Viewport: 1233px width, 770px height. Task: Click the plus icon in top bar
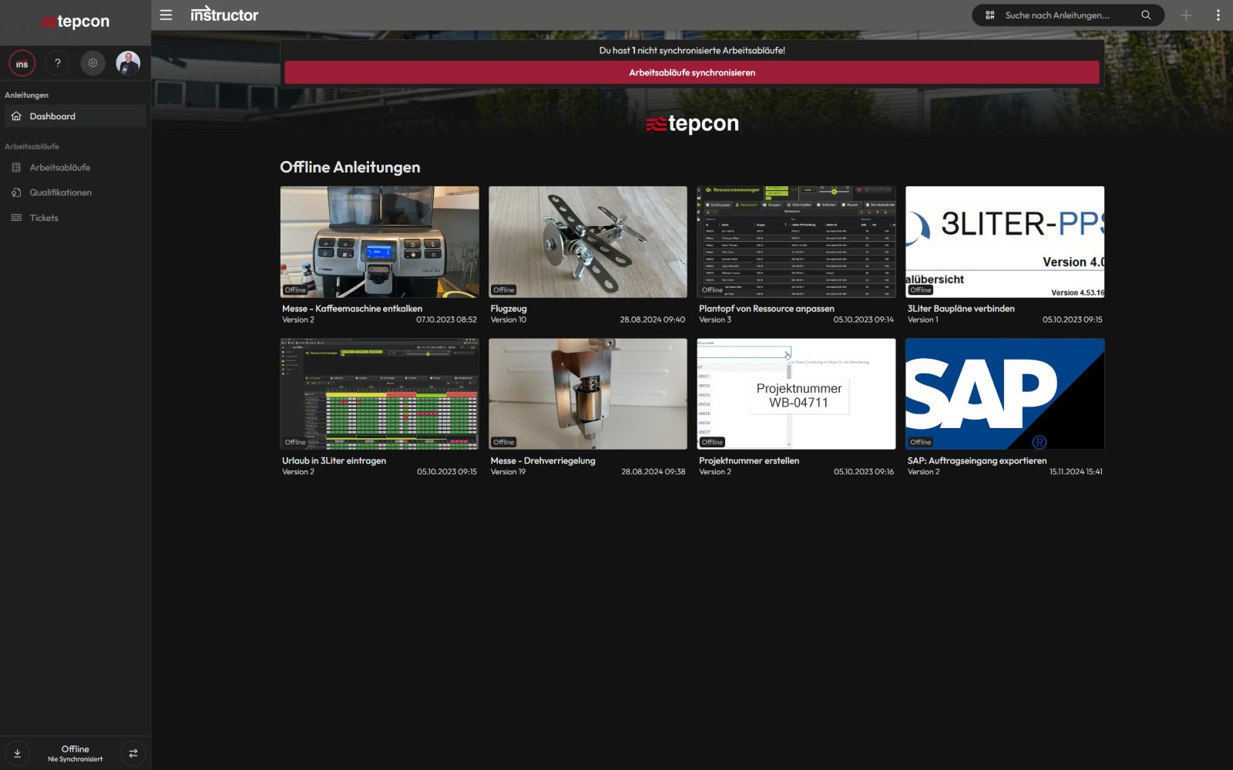[1186, 15]
